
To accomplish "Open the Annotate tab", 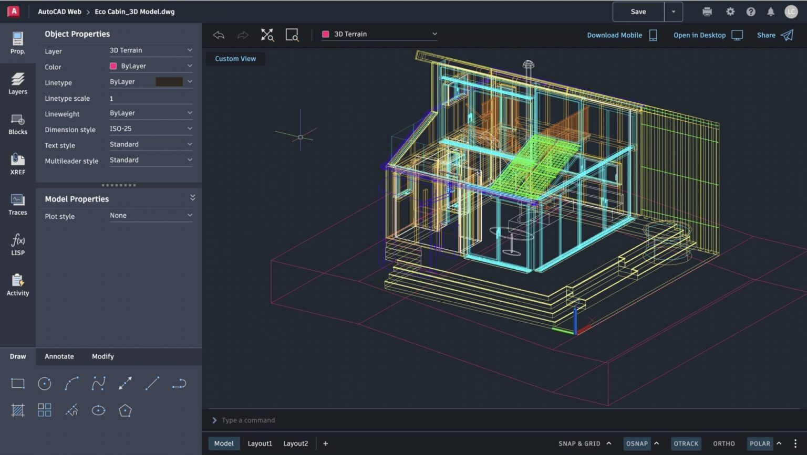I will pyautogui.click(x=59, y=356).
